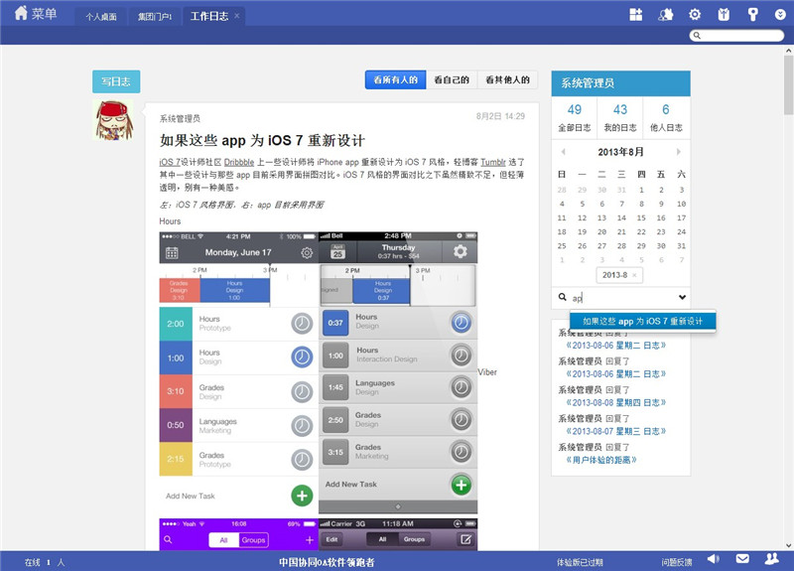The width and height of the screenshot is (794, 571).
Task: Open the app grid icon in top bar
Action: click(x=635, y=14)
